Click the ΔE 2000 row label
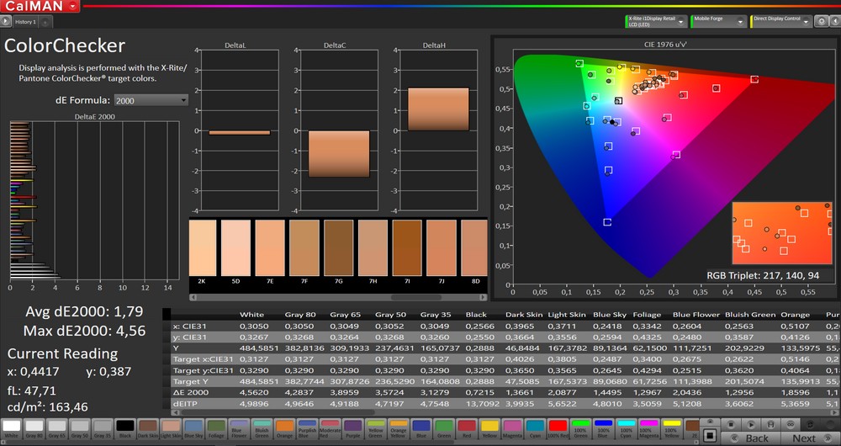The height and width of the screenshot is (446, 841). [x=190, y=392]
